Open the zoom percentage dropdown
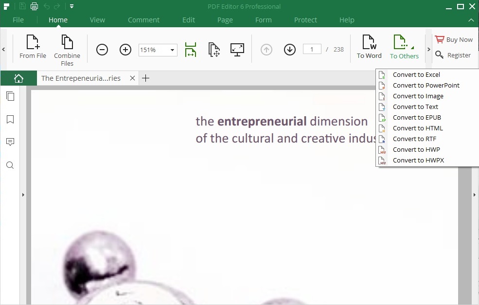 click(172, 50)
